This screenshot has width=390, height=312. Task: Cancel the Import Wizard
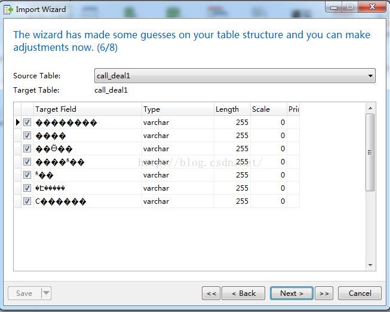click(360, 293)
